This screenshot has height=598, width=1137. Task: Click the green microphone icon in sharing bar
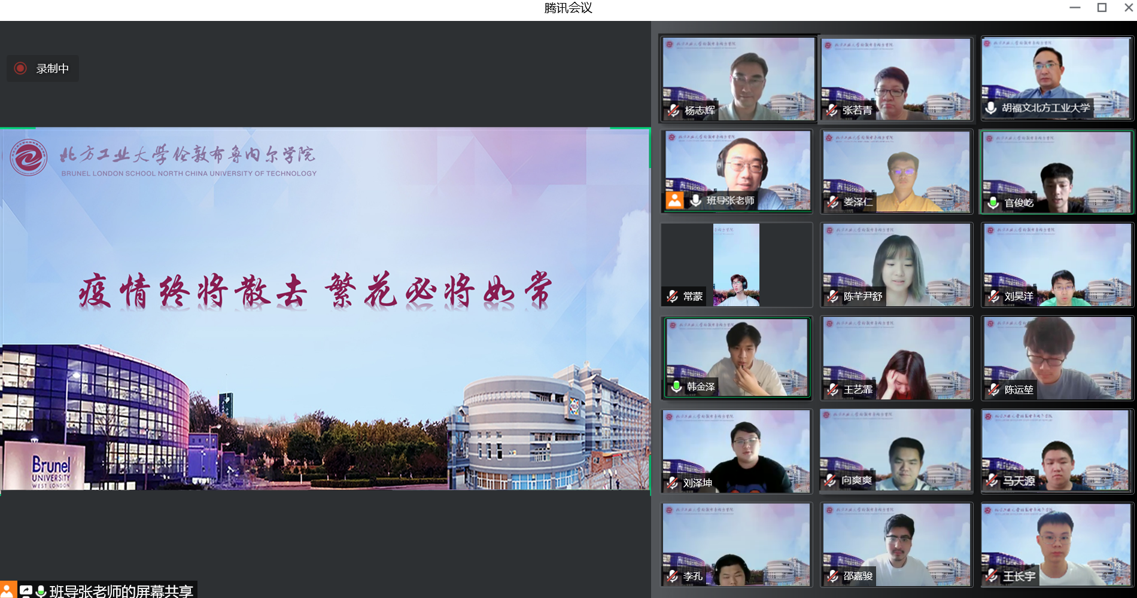click(41, 591)
